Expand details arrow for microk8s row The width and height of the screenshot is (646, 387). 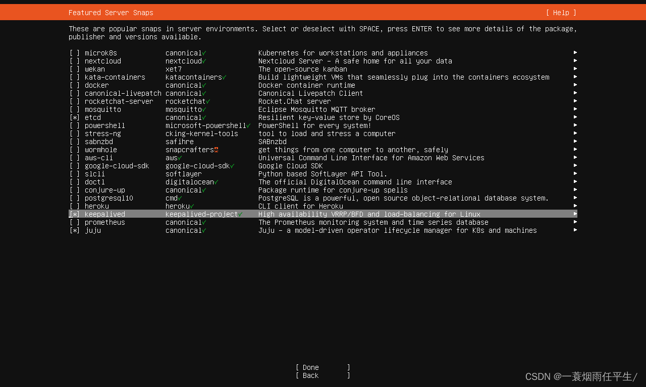click(x=575, y=52)
